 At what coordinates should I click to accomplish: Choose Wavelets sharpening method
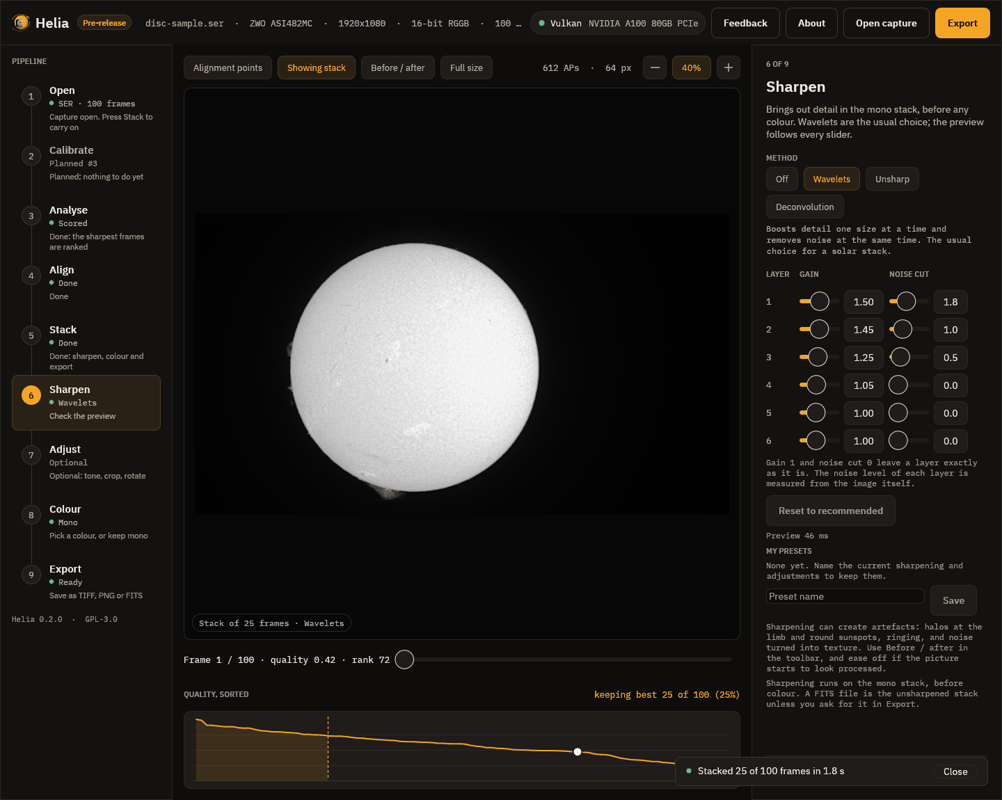point(832,179)
